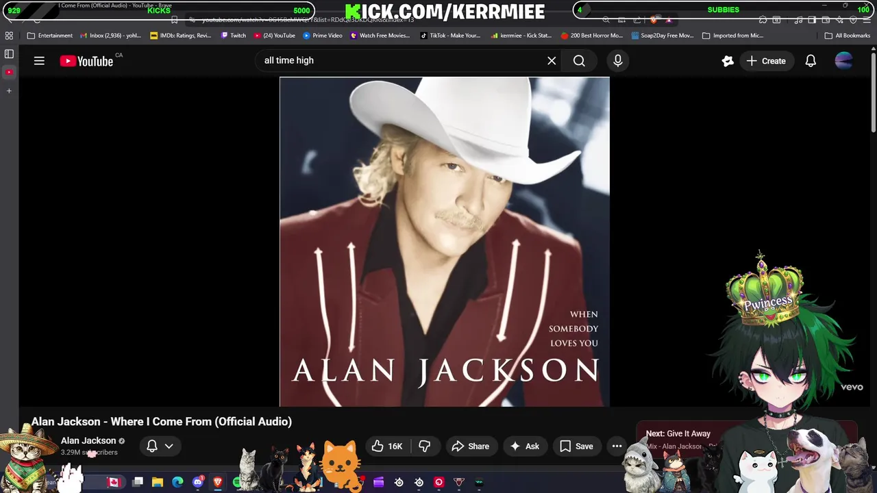Image resolution: width=877 pixels, height=493 pixels.
Task: Like the video with 16K likes
Action: tap(387, 446)
